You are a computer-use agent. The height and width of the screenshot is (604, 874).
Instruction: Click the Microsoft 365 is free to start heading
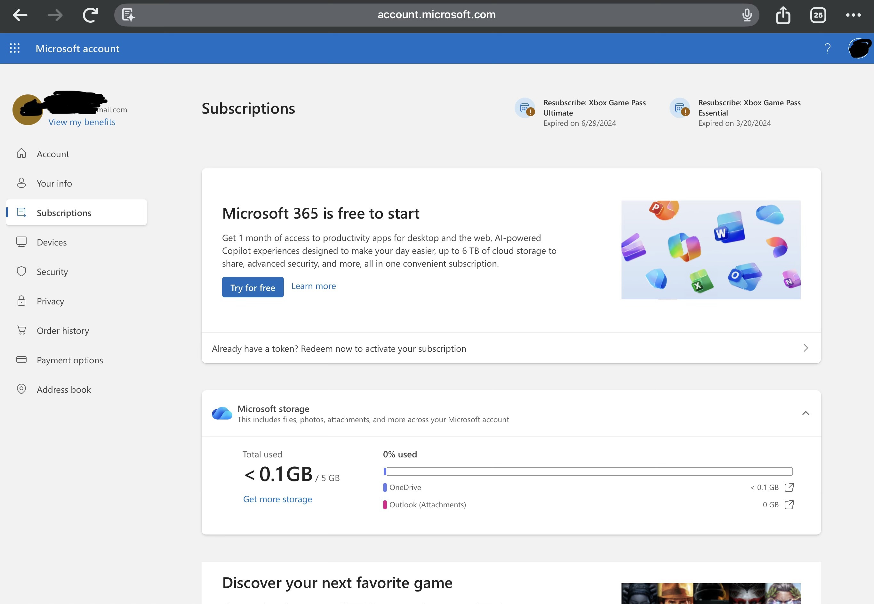click(x=321, y=213)
